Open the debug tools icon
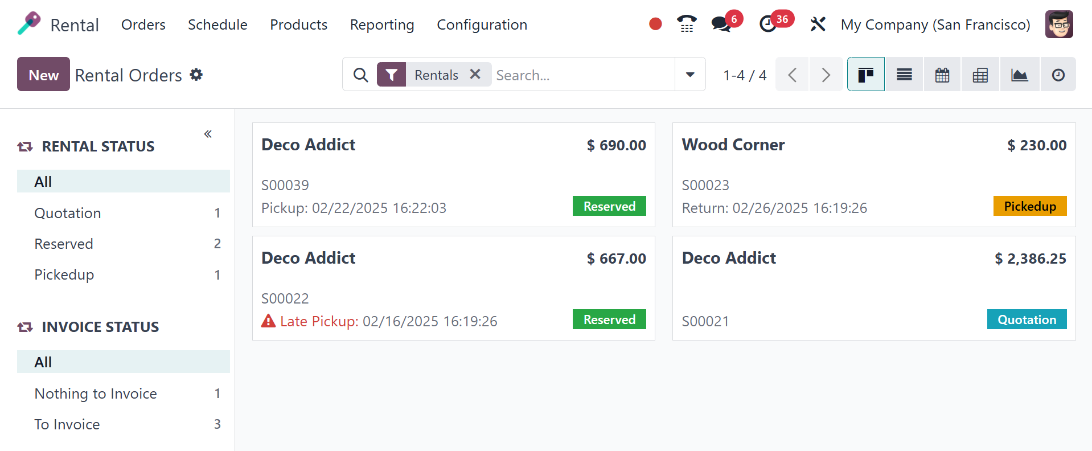The image size is (1092, 451). (x=818, y=24)
